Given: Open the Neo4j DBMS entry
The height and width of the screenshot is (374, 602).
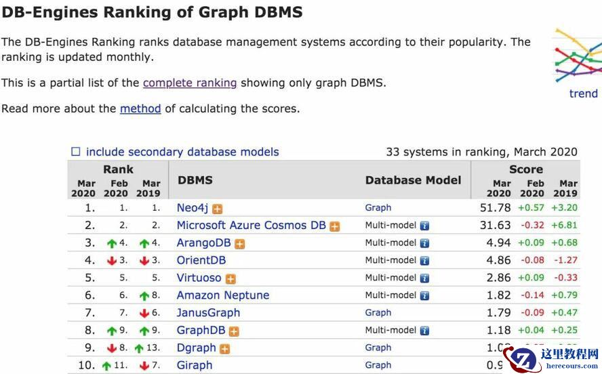Looking at the screenshot, I should tap(193, 208).
